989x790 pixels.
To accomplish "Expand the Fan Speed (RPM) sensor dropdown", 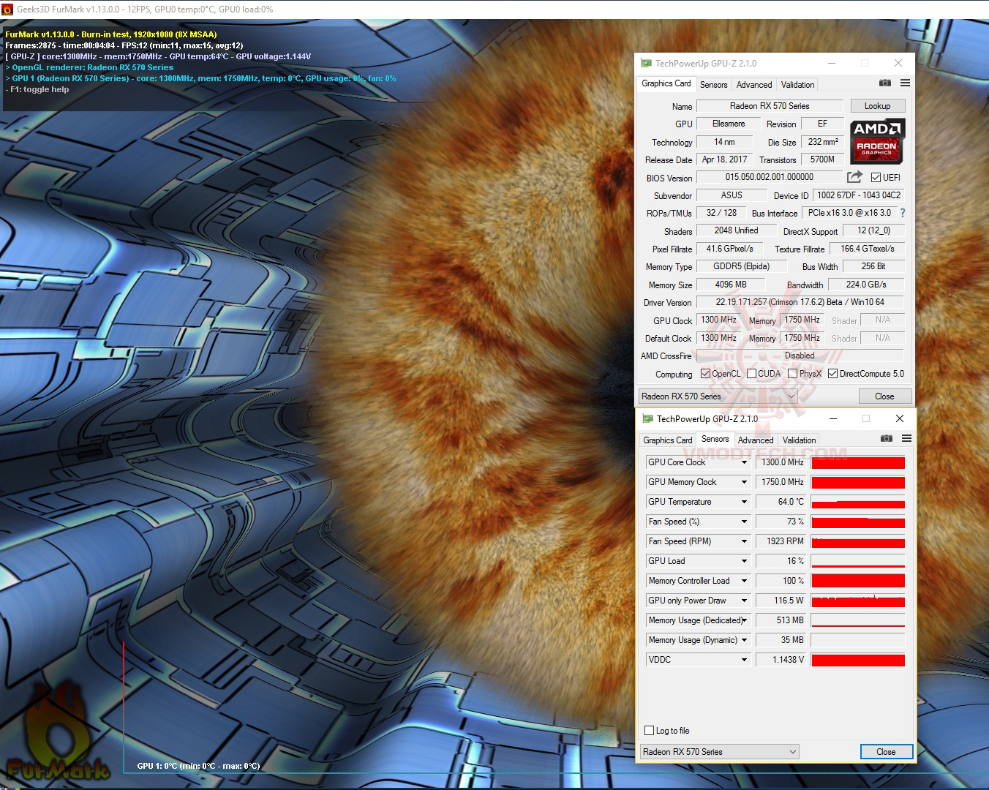I will pos(744,541).
